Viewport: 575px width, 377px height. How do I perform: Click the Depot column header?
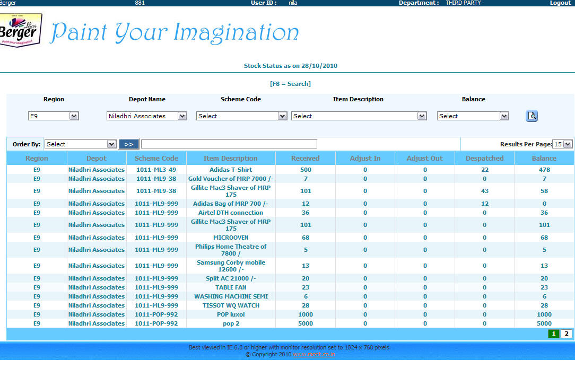click(x=97, y=159)
